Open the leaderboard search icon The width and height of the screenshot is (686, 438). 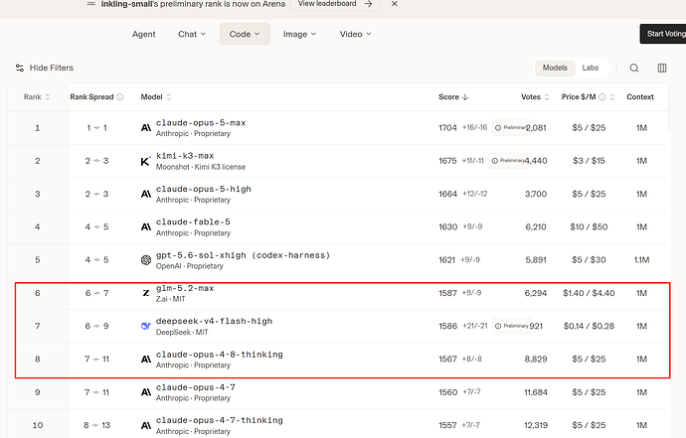tap(634, 68)
